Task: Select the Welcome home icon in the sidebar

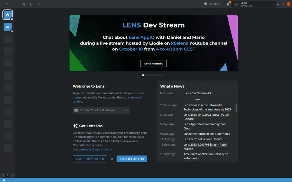Action: pyautogui.click(x=8, y=15)
